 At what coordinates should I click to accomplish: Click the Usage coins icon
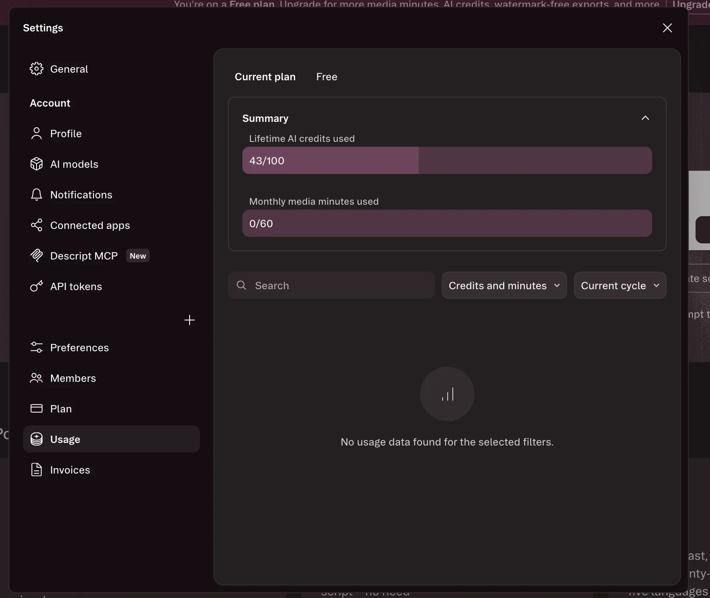pos(37,439)
